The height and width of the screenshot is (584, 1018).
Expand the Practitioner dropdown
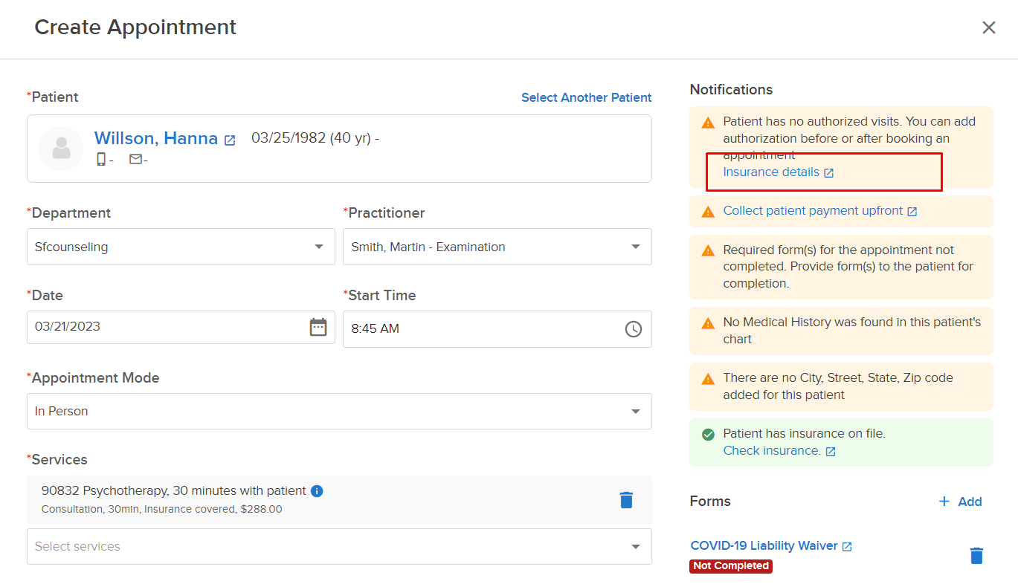(636, 247)
